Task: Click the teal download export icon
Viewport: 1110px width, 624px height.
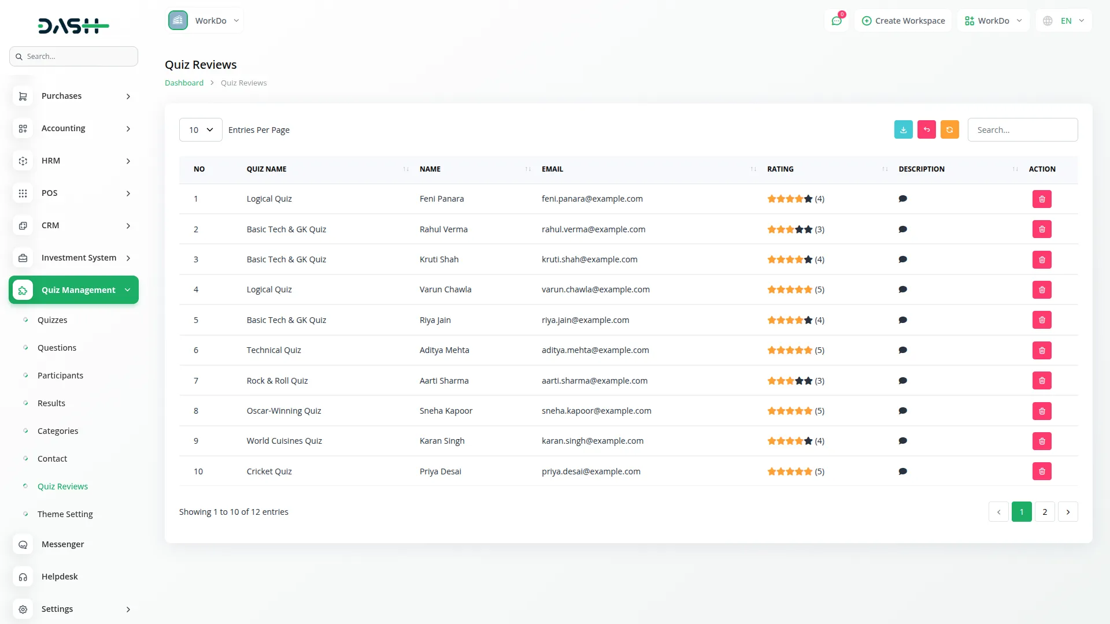Action: pos(903,129)
